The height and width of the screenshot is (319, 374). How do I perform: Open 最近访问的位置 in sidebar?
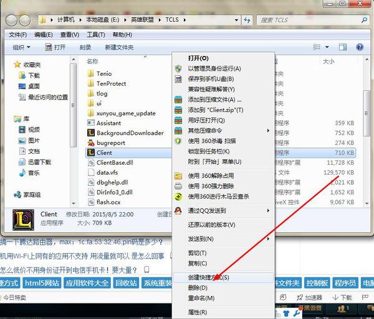click(x=44, y=97)
